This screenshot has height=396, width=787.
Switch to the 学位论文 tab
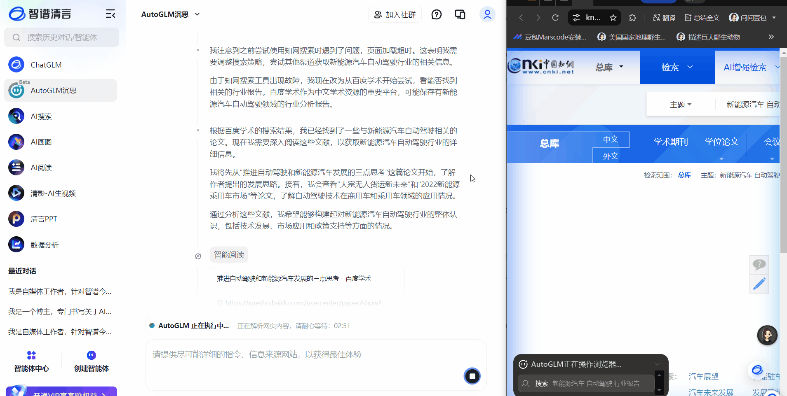pos(721,142)
